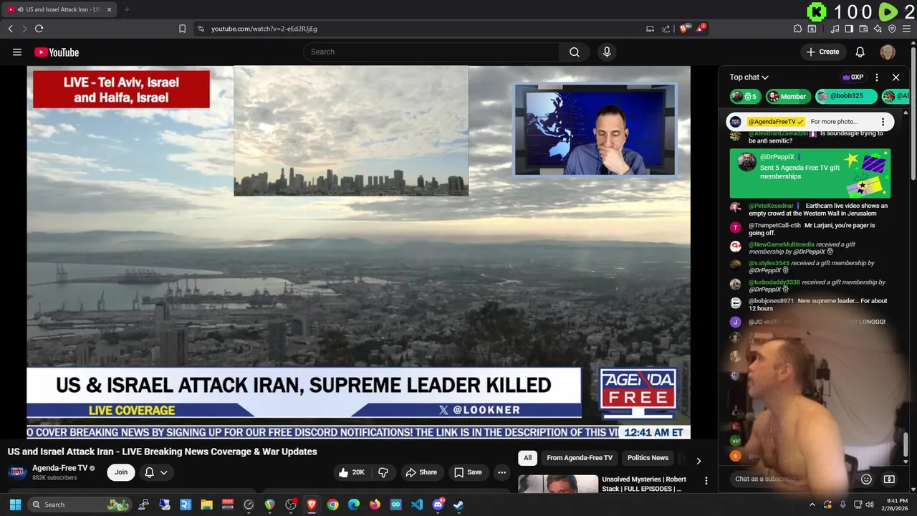Focus the YouTube search field
Image resolution: width=917 pixels, height=516 pixels.
(x=431, y=52)
